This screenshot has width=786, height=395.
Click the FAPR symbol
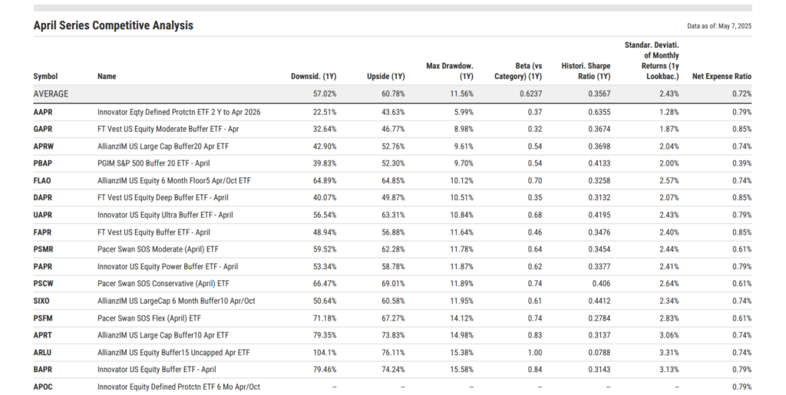(42, 232)
